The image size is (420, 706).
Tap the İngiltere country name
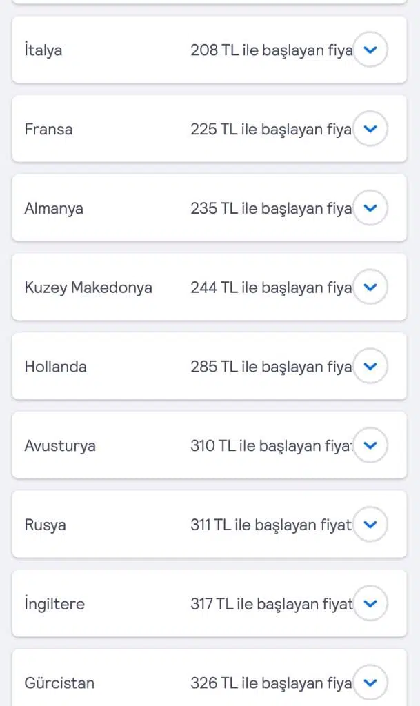coord(54,605)
